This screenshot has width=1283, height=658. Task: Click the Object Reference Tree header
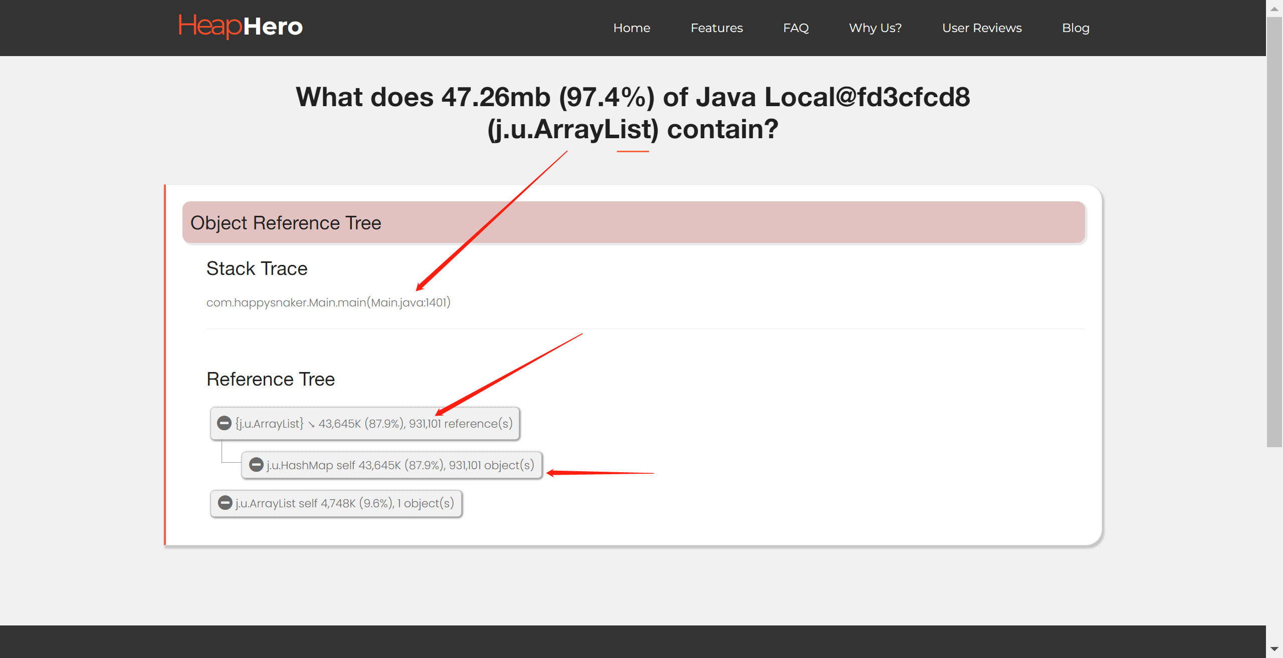pos(633,223)
